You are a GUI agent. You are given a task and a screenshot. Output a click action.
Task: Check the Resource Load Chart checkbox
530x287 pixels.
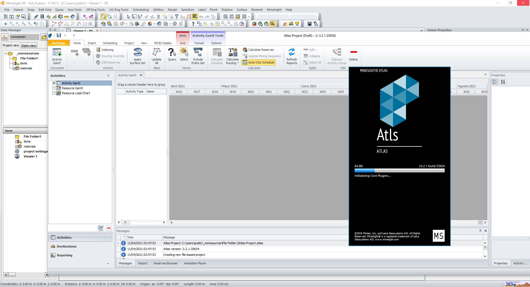click(x=54, y=93)
